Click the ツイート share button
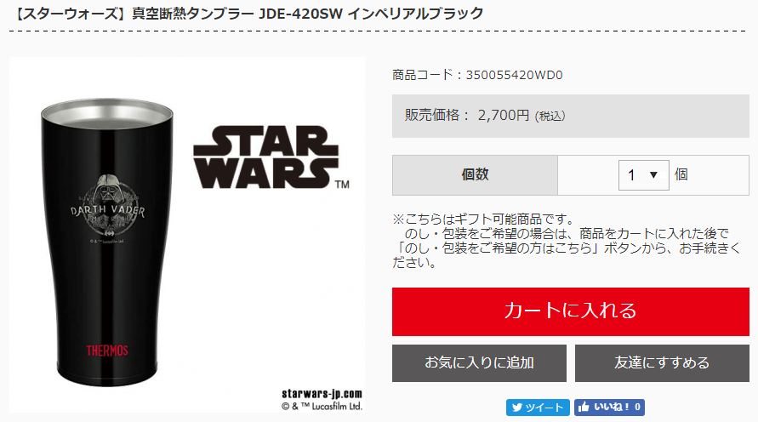The width and height of the screenshot is (758, 422). coord(538,408)
